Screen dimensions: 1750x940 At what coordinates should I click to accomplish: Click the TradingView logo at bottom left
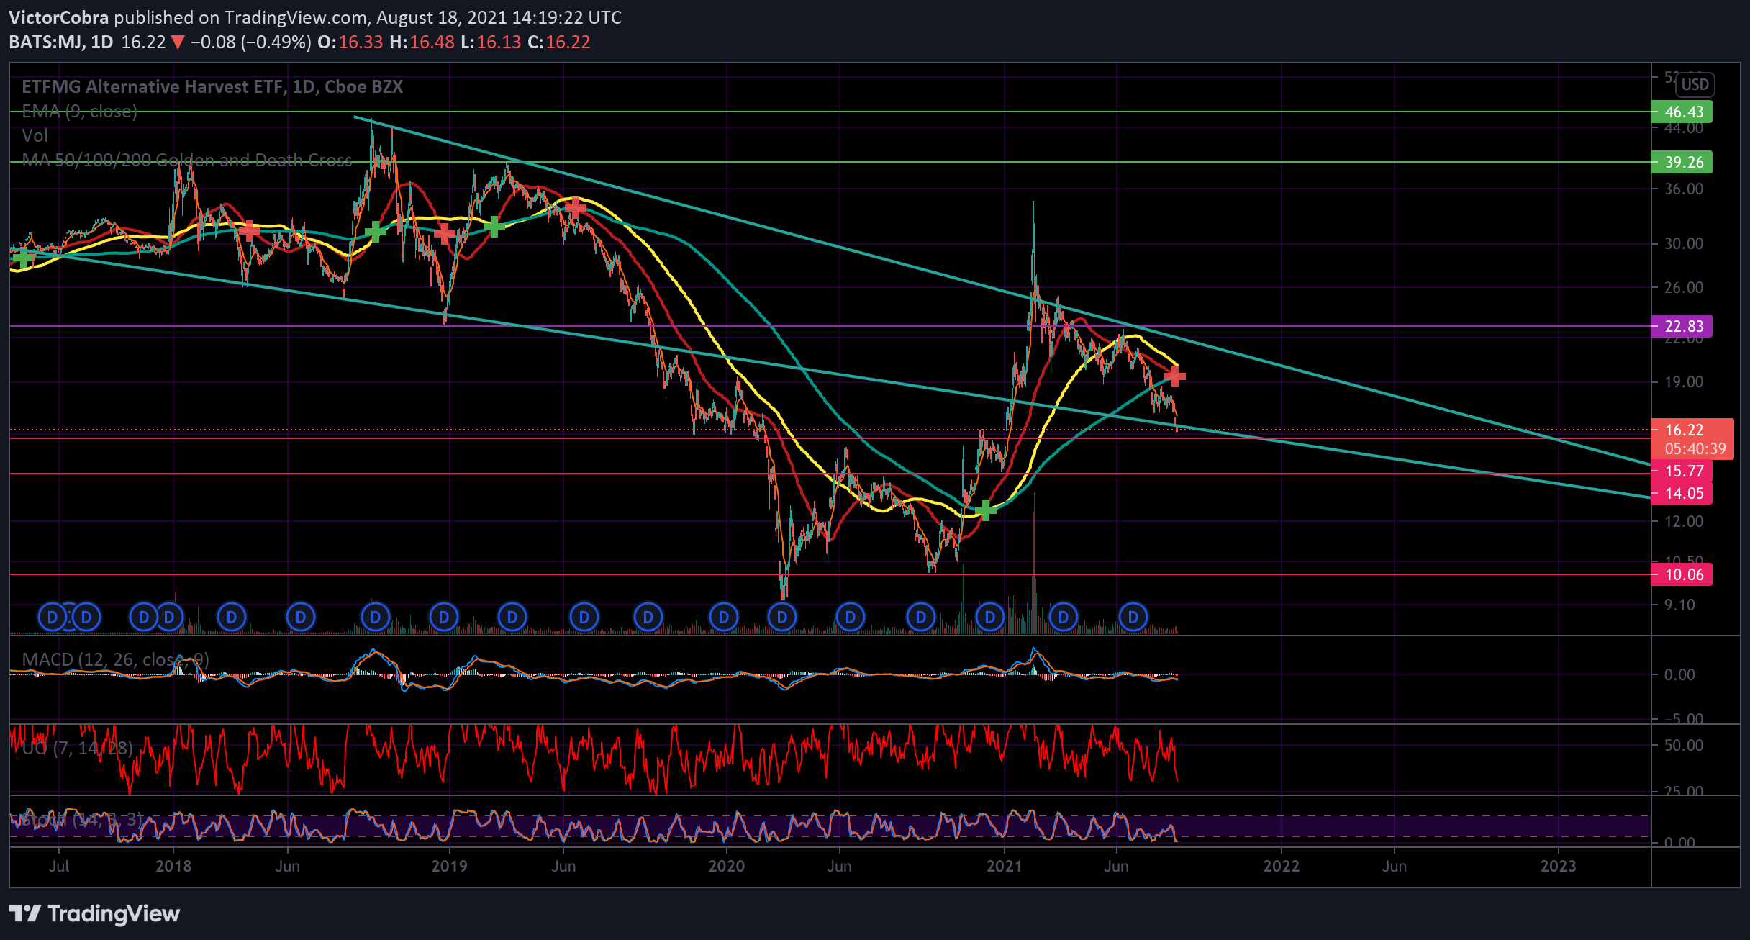[94, 913]
